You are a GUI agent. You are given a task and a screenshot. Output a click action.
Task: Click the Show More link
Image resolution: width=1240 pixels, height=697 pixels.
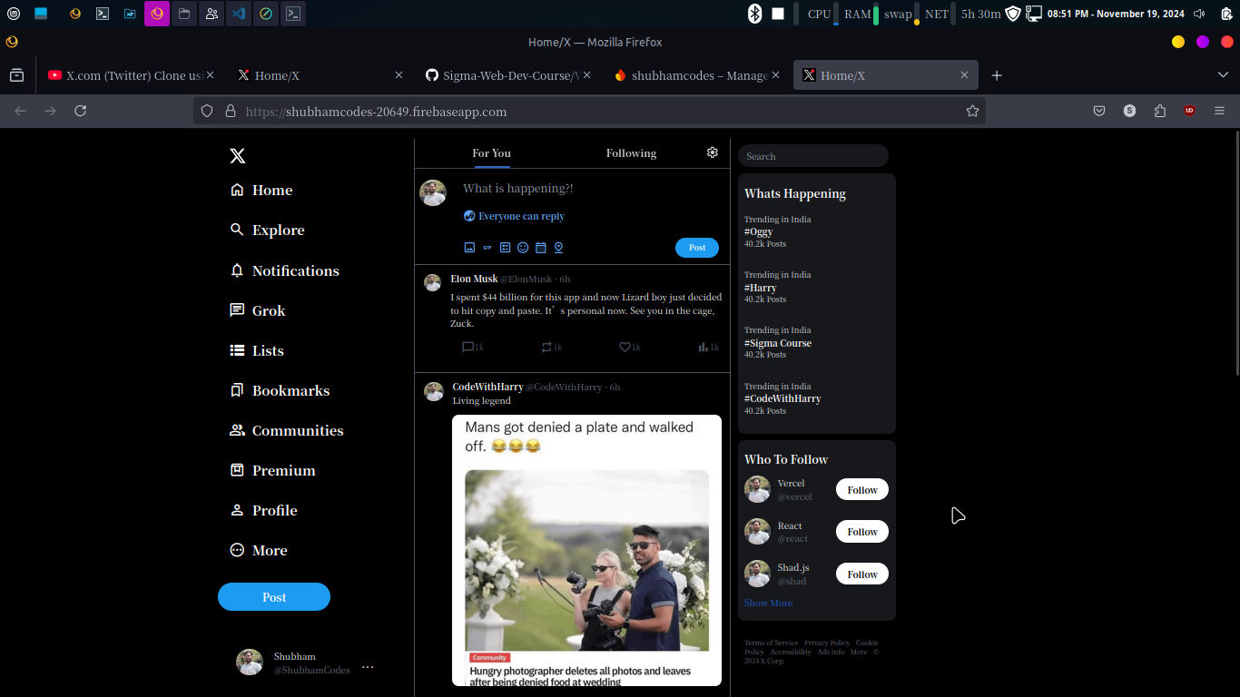768,603
